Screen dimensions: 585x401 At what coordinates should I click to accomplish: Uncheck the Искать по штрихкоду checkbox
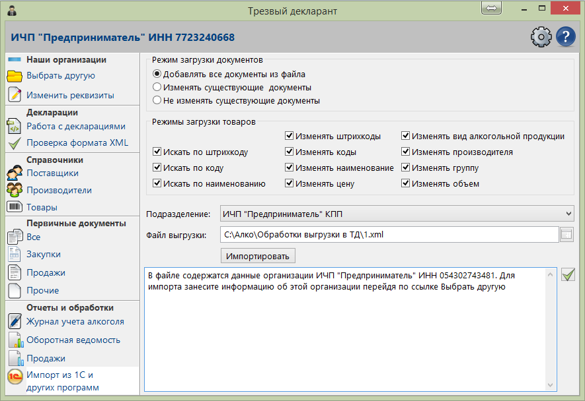click(157, 152)
